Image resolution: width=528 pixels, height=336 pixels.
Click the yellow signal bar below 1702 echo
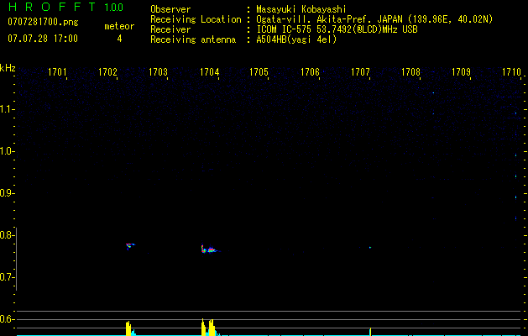click(x=128, y=328)
